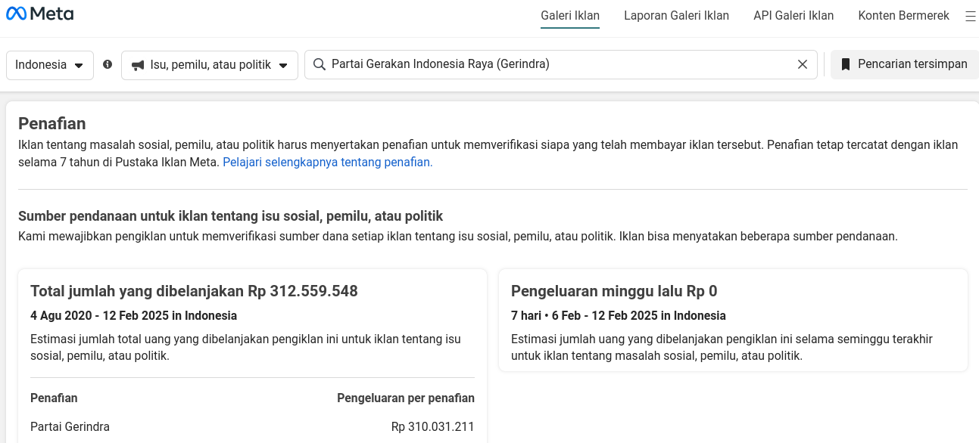Click Partai Gerindra in disclaimer table
Screen dimensions: 979x443
point(70,426)
